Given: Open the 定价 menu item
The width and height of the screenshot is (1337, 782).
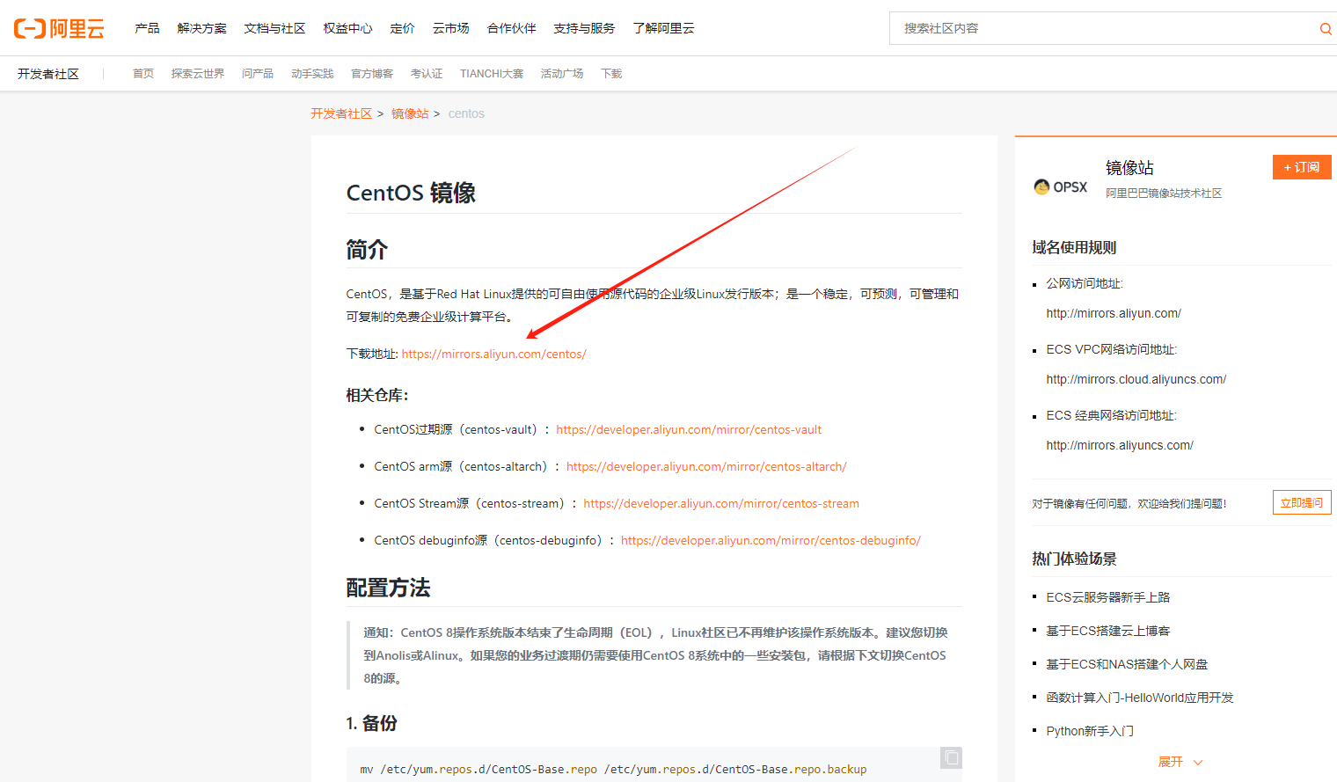Looking at the screenshot, I should click(x=402, y=28).
